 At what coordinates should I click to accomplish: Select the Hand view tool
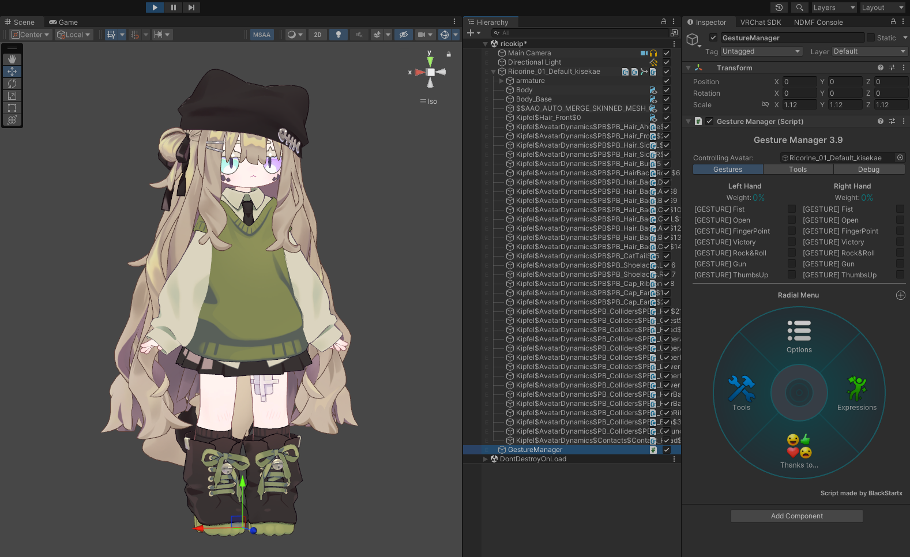12,59
